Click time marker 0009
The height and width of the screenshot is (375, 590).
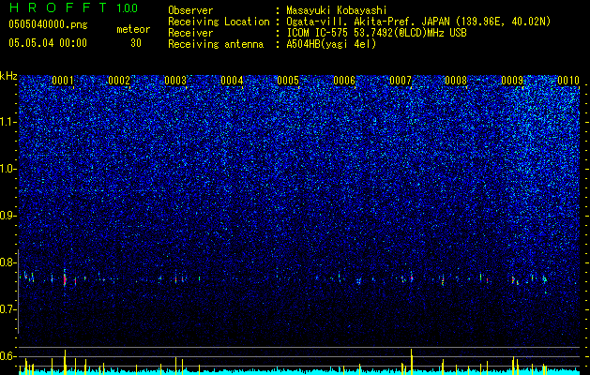click(x=512, y=81)
